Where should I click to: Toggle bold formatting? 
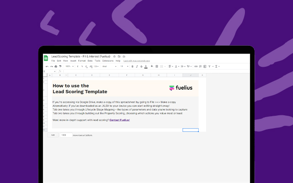pyautogui.click(x=132, y=66)
